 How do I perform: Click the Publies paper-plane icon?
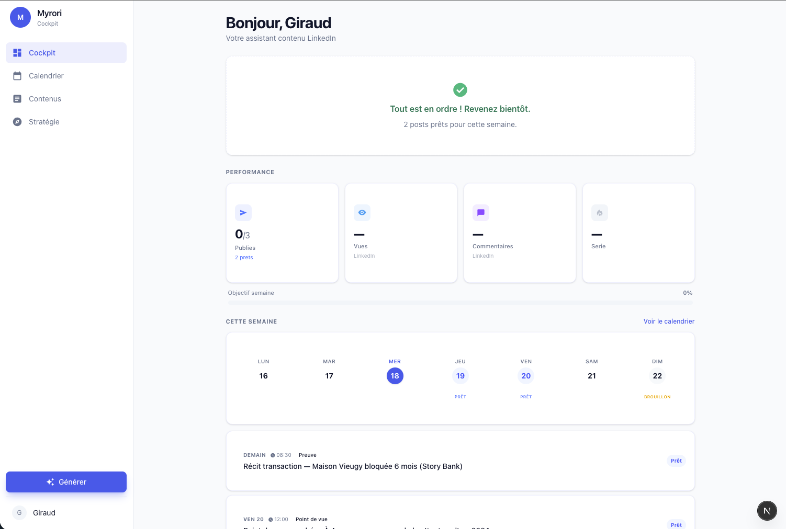pos(243,213)
